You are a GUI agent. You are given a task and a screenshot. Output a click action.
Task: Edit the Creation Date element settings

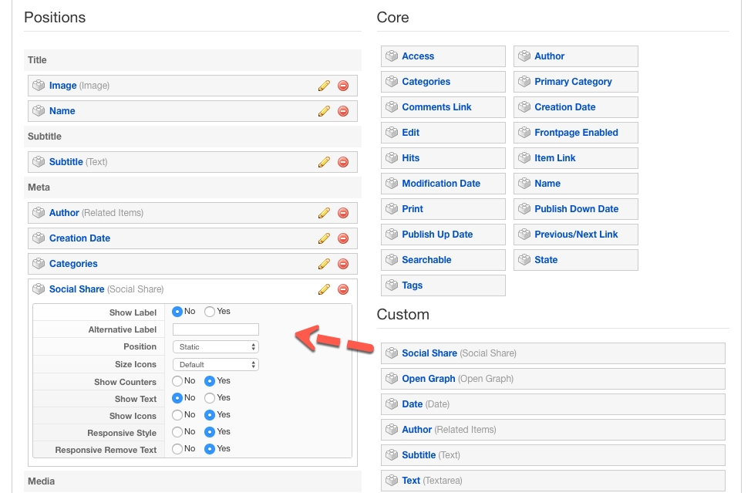[324, 238]
